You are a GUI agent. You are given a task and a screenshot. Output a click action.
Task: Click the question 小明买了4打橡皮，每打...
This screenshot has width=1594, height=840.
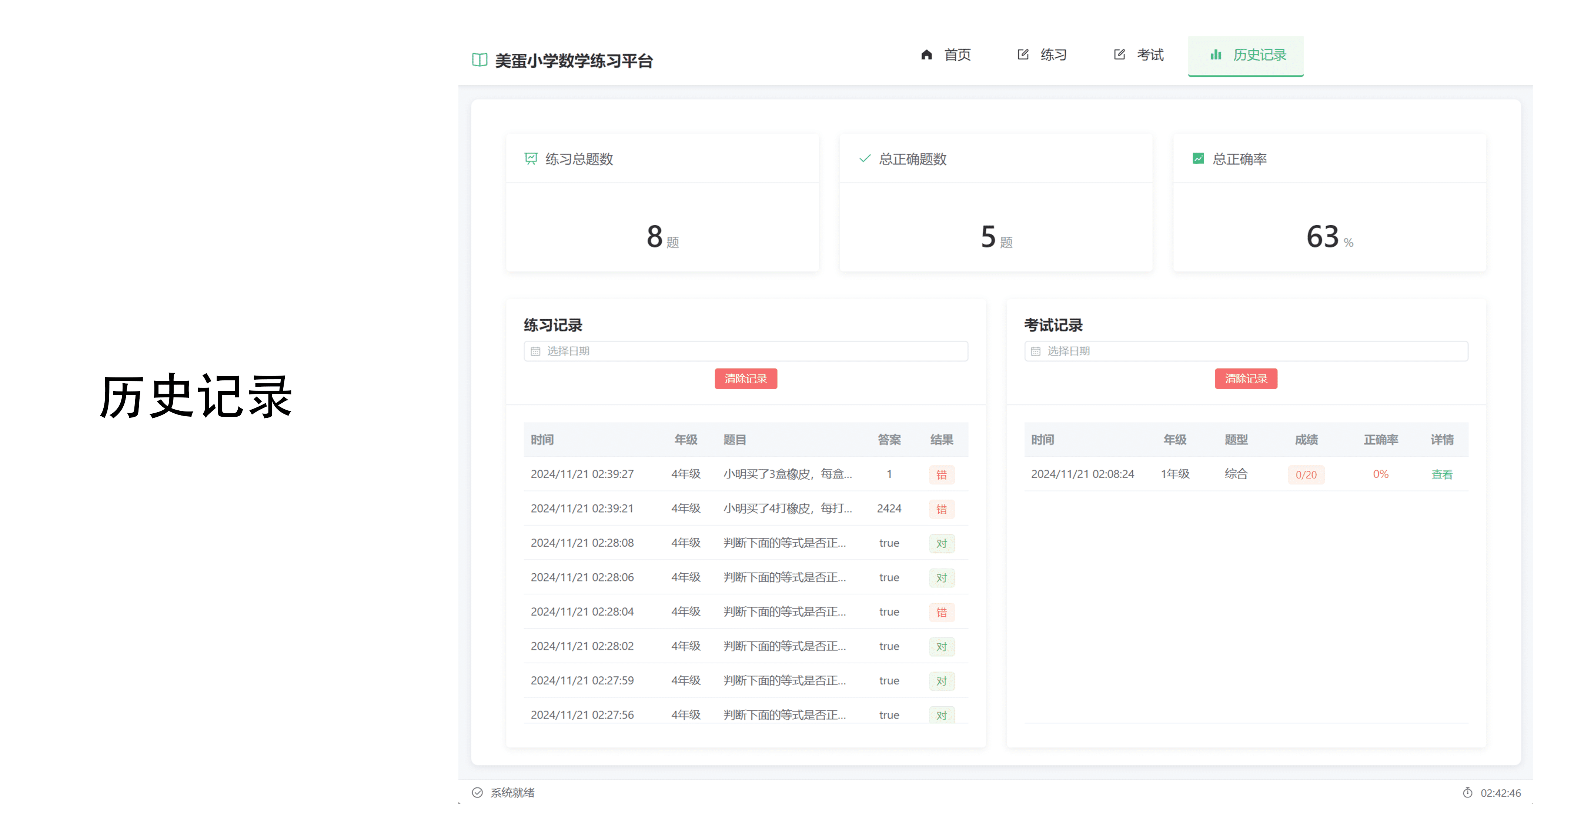tap(788, 509)
